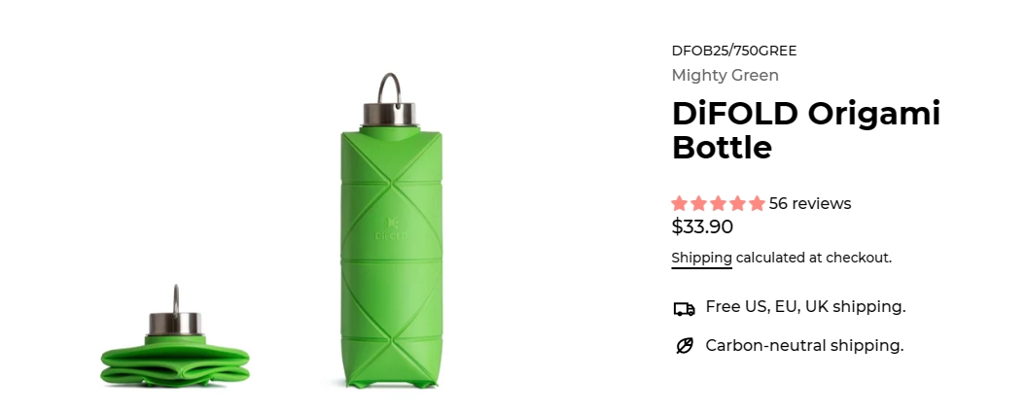This screenshot has width=1026, height=416.
Task: Click the Free US, EU, UK shipping text
Action: [x=805, y=307]
